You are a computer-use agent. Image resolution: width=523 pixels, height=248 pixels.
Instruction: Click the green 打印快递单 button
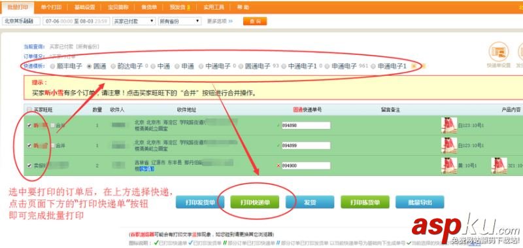click(255, 202)
